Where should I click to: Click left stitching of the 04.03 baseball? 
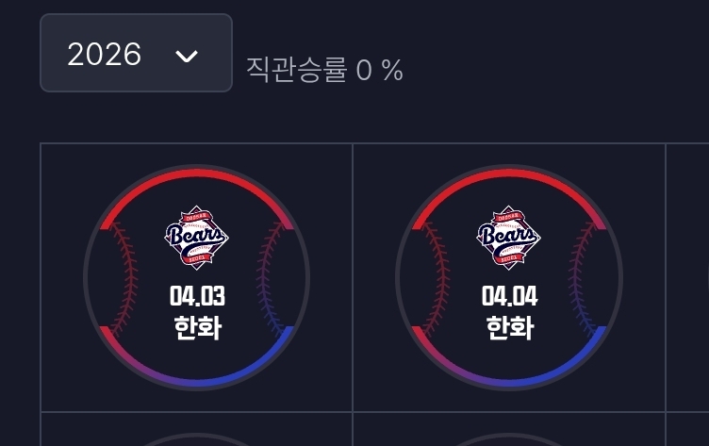[x=124, y=279]
